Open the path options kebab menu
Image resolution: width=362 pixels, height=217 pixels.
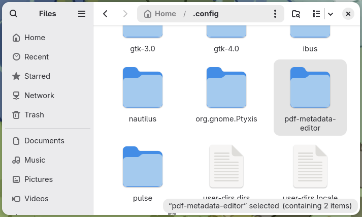point(275,14)
